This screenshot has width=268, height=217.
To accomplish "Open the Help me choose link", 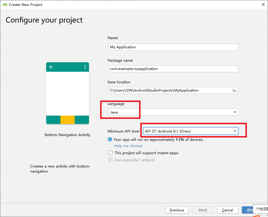I will coord(128,146).
